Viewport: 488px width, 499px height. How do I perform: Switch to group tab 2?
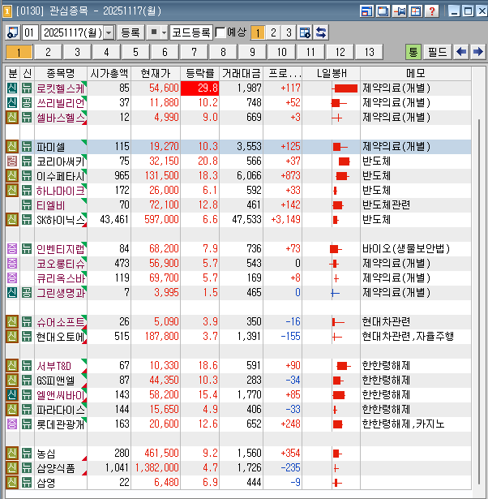(48, 52)
